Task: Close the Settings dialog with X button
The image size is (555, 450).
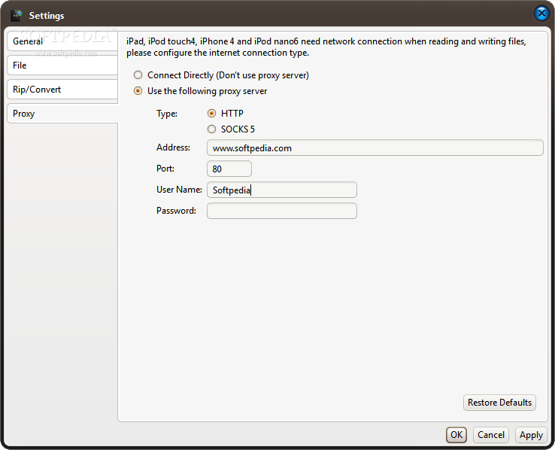Action: coord(541,14)
